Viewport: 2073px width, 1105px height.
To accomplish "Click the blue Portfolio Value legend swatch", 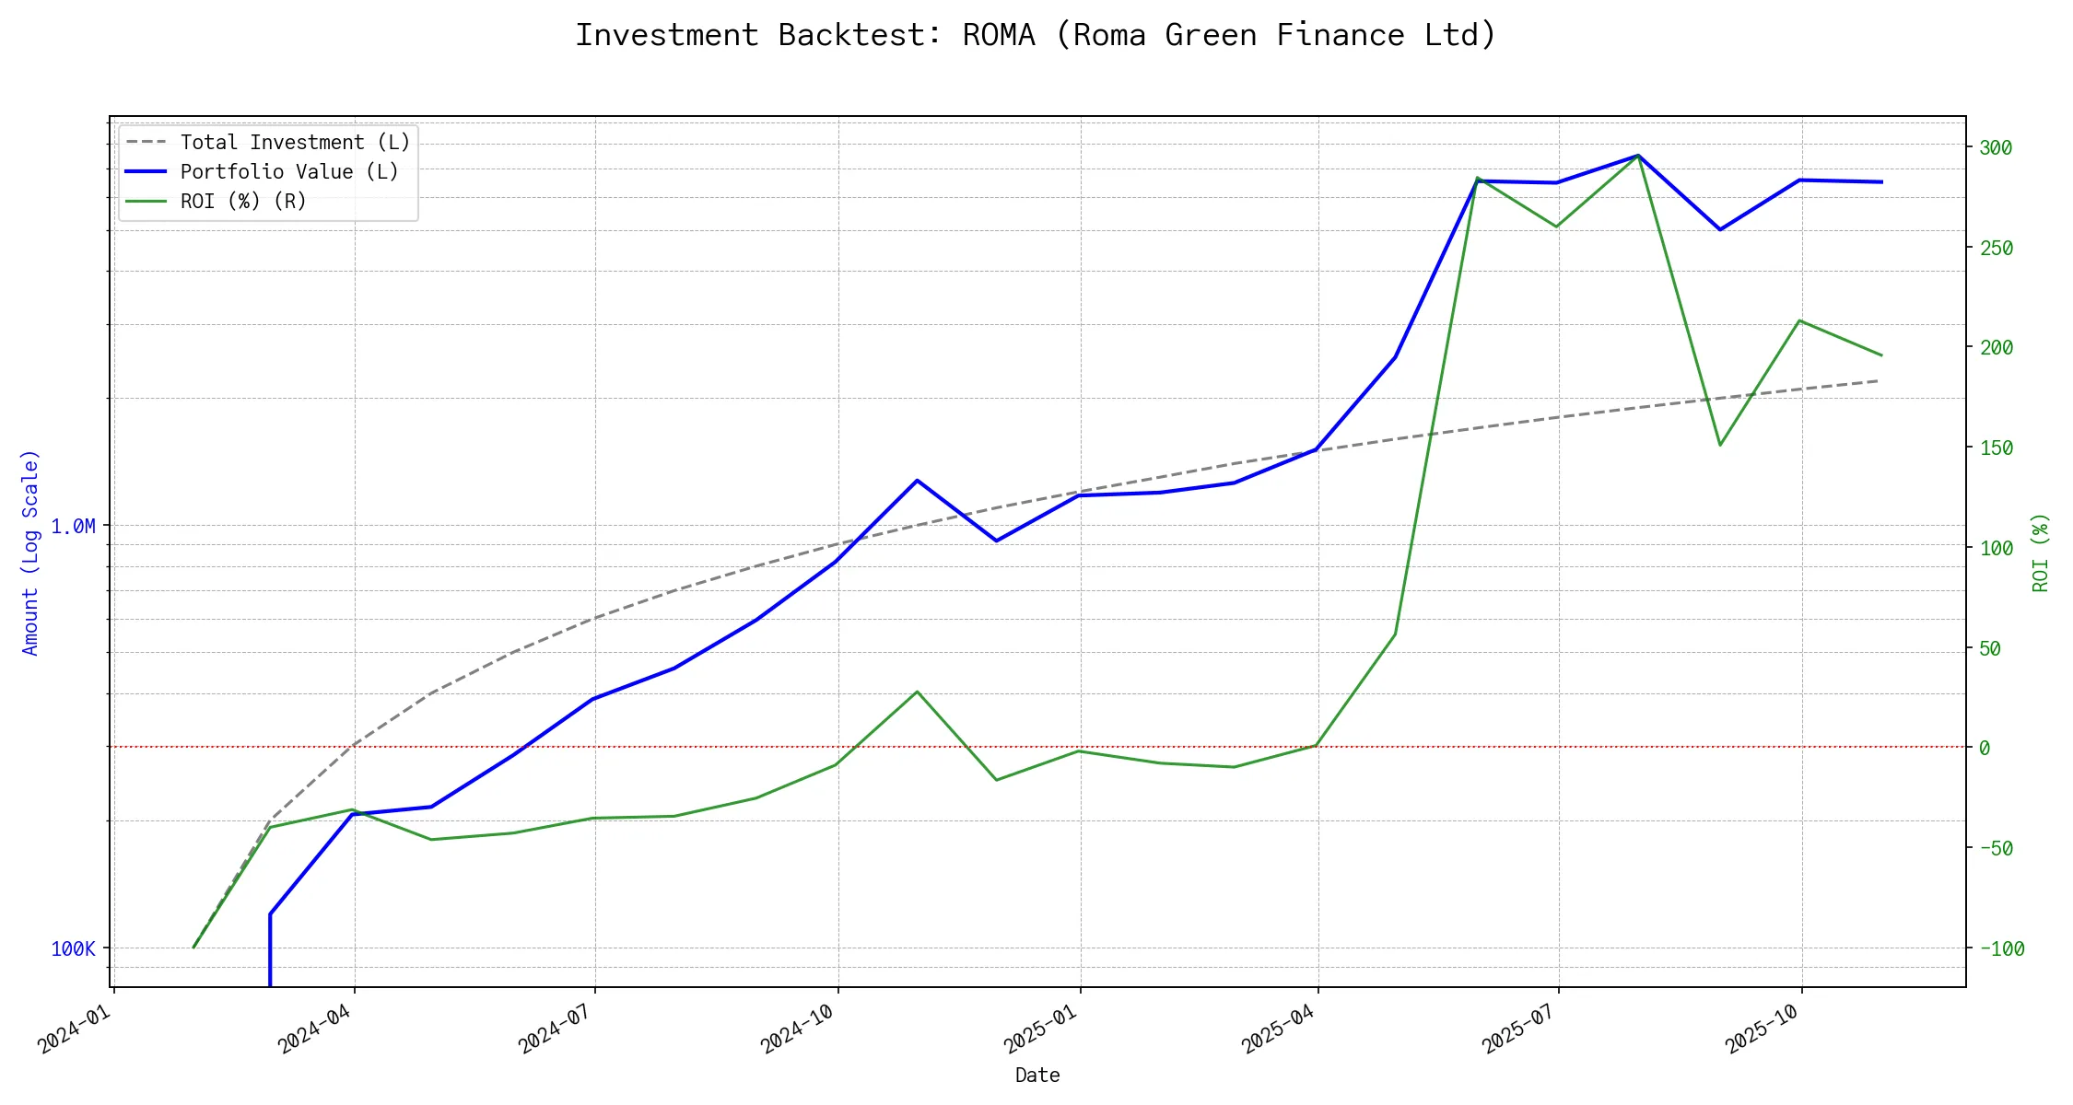I will point(146,172).
